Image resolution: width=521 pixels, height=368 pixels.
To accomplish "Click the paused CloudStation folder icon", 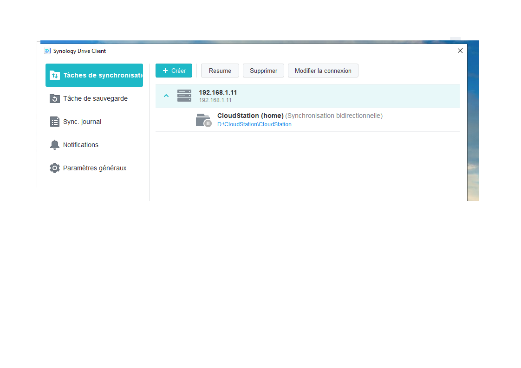I will click(204, 120).
